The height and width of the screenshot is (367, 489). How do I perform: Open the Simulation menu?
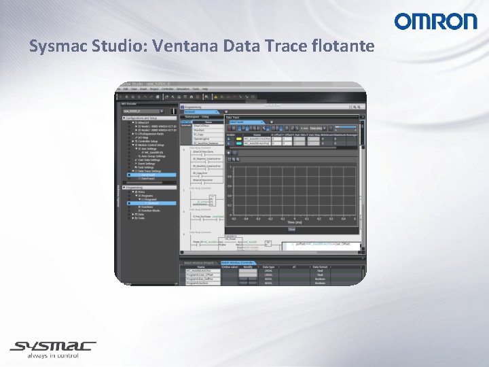point(183,89)
